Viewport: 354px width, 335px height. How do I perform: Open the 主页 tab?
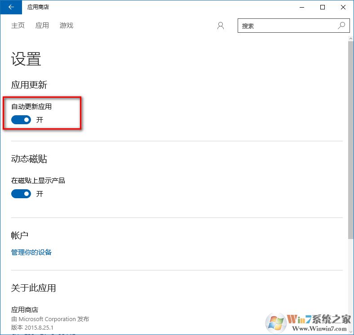[x=18, y=26]
